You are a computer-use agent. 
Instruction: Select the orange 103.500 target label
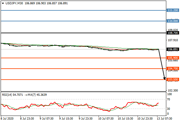[x=173, y=79]
